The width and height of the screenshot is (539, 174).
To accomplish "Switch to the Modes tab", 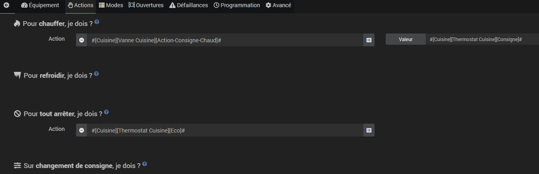I will tap(111, 6).
